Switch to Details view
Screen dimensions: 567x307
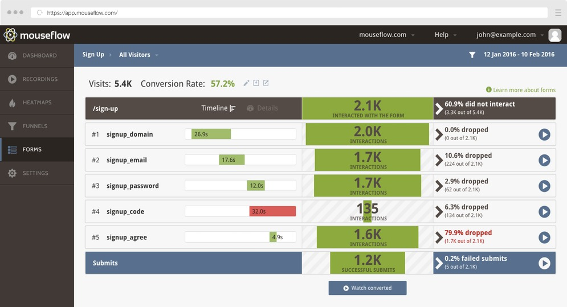pos(263,108)
